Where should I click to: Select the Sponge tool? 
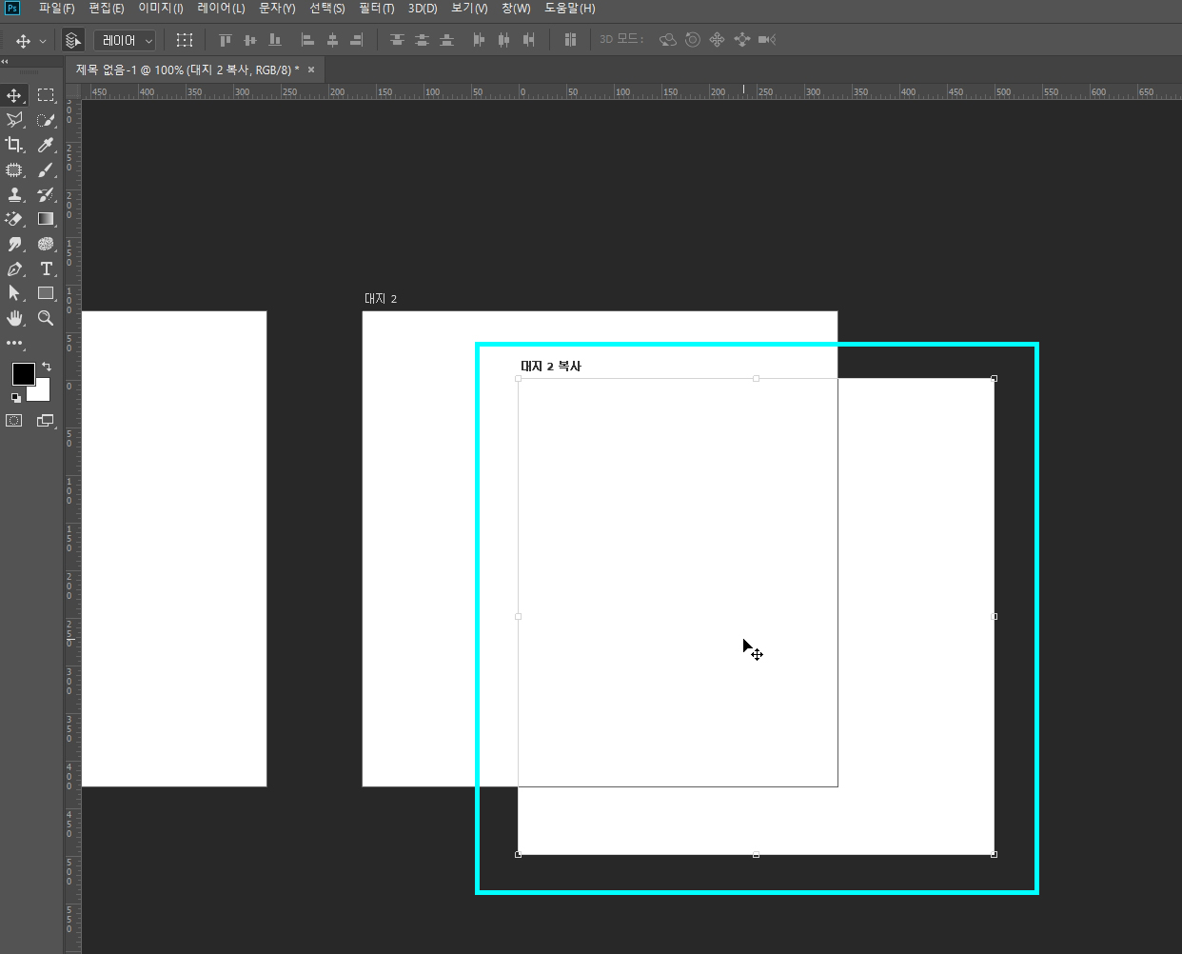46,244
